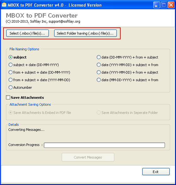
Task: Close the MBOX to PDF Converter window
Action: (171, 5)
